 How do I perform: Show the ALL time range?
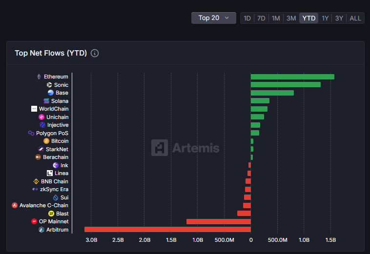coord(355,18)
